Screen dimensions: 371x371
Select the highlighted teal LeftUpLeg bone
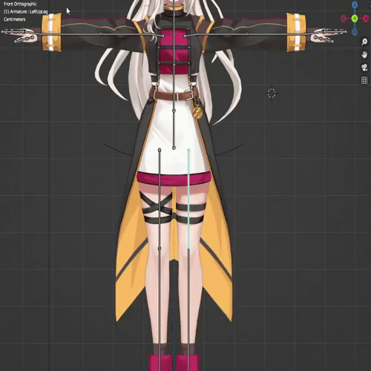188,199
